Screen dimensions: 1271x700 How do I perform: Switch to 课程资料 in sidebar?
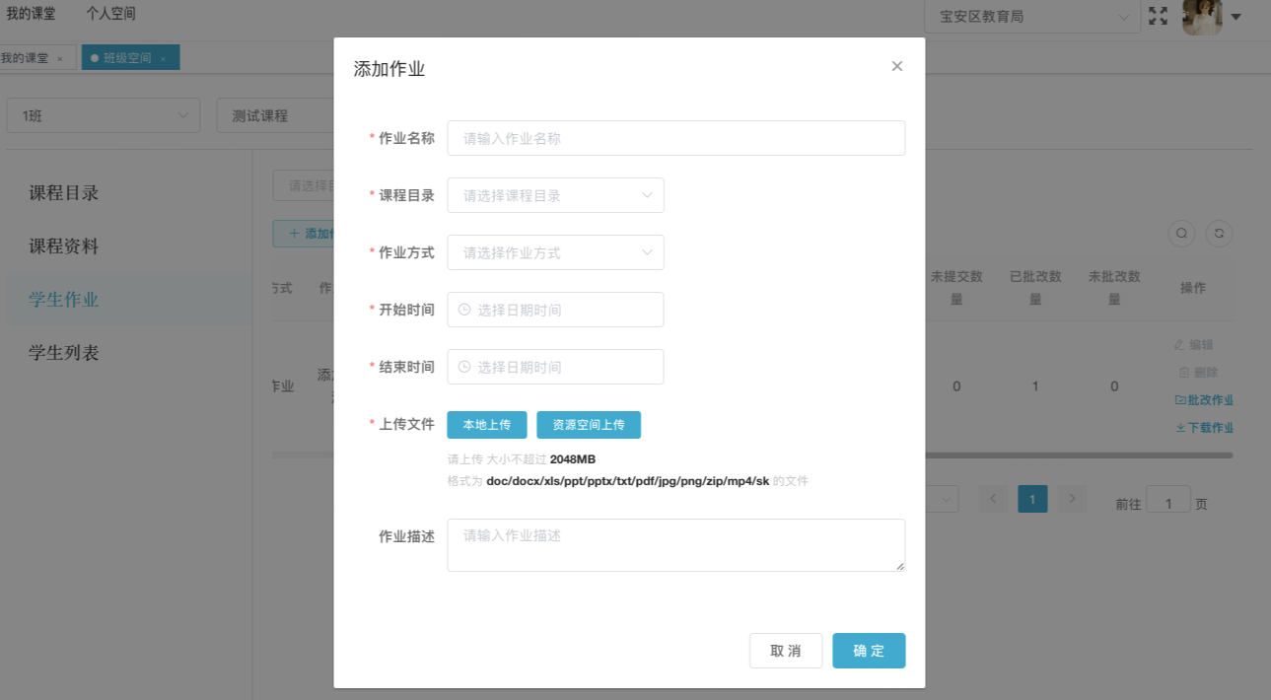[x=64, y=246]
